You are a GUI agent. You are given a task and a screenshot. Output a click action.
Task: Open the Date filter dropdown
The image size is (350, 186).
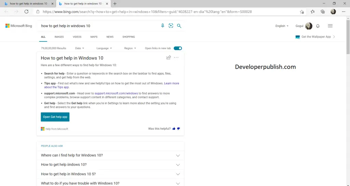80,48
